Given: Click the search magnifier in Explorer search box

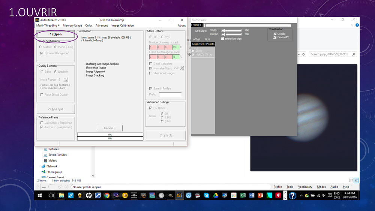Looking at the screenshot, I should 354,54.
